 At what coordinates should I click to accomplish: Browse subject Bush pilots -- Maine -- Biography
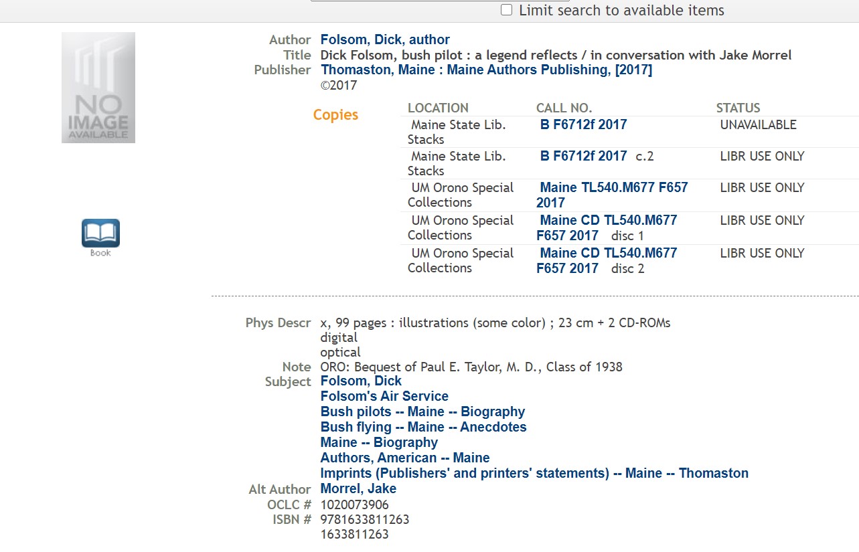click(422, 411)
